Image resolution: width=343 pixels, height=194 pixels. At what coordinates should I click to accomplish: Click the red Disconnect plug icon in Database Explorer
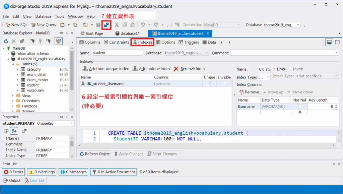[x=48, y=41]
